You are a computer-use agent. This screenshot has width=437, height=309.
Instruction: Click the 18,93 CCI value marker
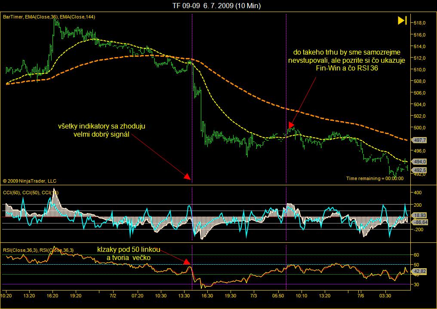420,215
